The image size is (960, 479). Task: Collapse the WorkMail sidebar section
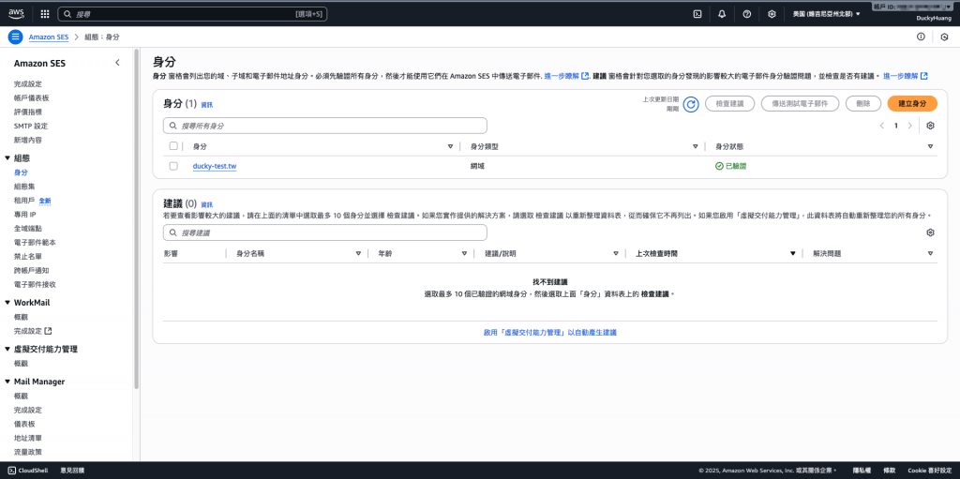pyautogui.click(x=7, y=303)
